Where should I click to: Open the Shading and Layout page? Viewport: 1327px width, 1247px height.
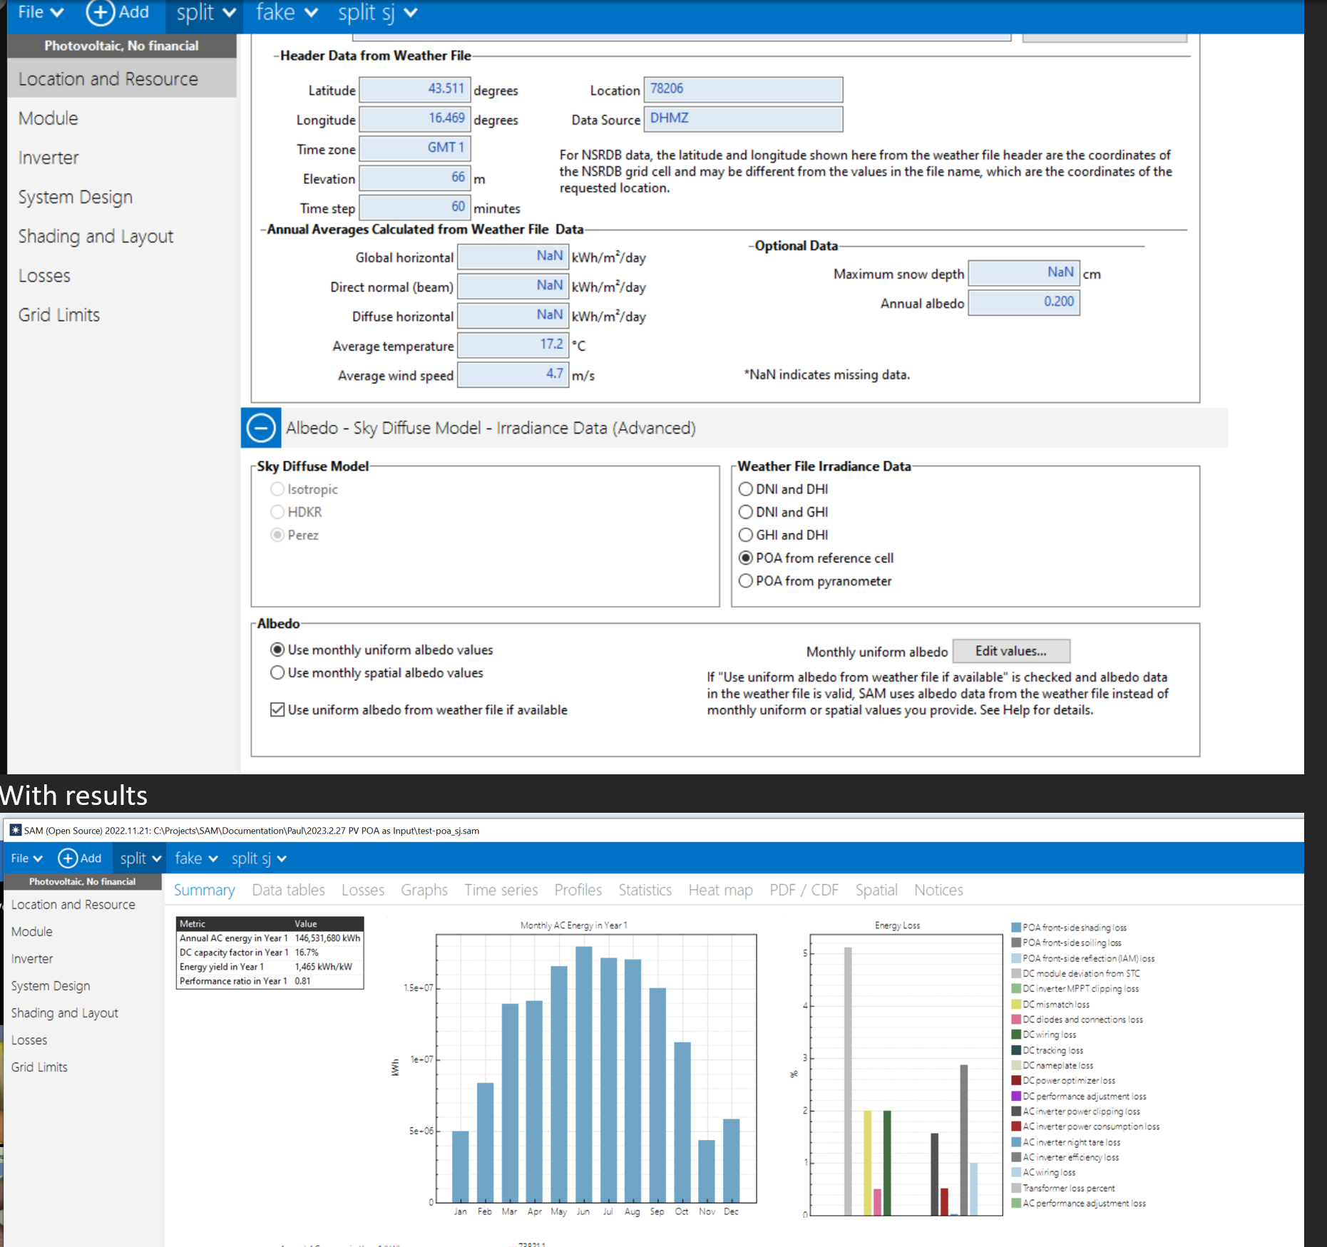(96, 236)
